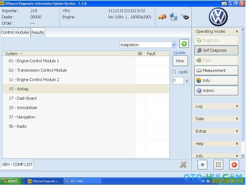Select 11 - Engine Control Module 2
Screen dimensions: 246x185
click(x=86, y=80)
